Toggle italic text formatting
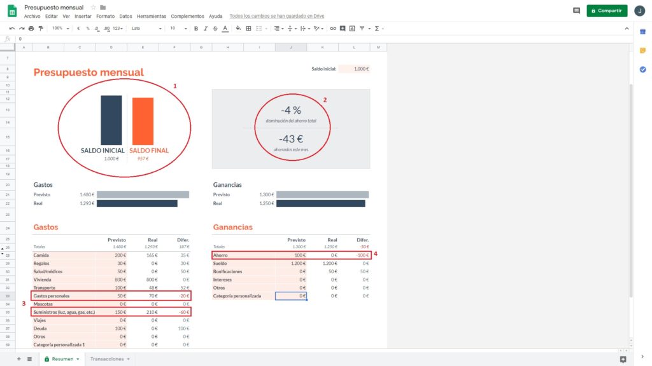This screenshot has width=652, height=366. [206, 29]
